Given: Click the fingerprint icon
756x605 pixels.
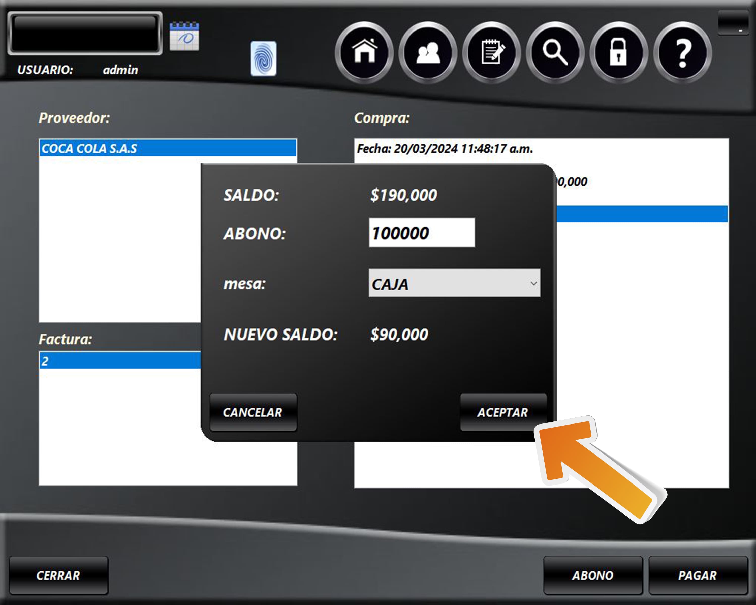Looking at the screenshot, I should click(x=263, y=58).
